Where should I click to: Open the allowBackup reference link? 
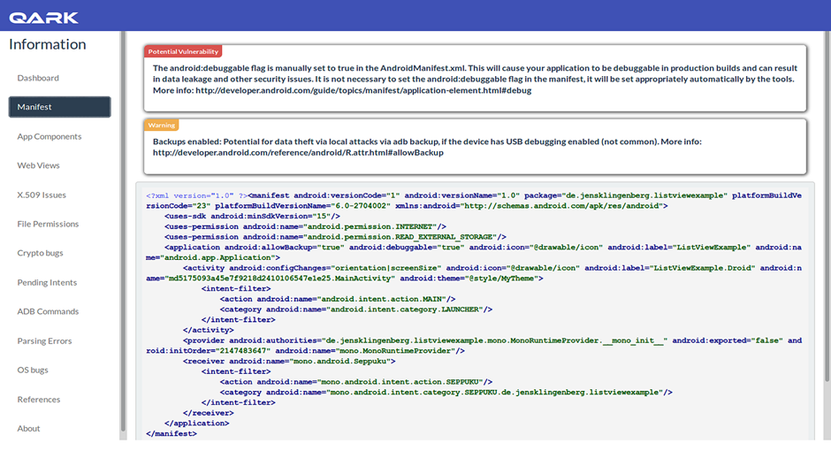[x=298, y=153]
